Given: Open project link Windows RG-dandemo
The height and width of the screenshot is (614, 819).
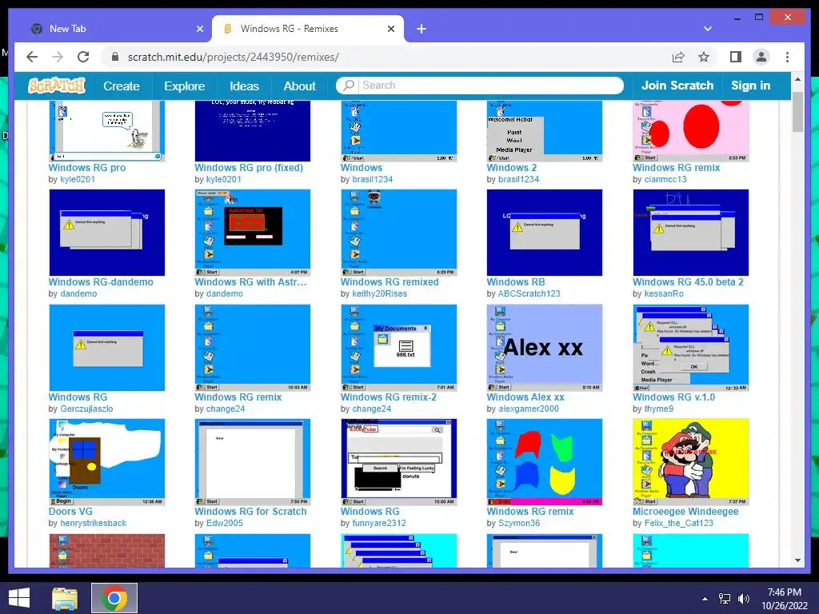Looking at the screenshot, I should tap(101, 282).
